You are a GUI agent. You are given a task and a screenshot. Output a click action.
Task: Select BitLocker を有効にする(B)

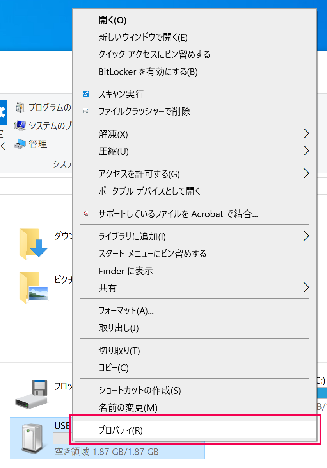(x=195, y=71)
